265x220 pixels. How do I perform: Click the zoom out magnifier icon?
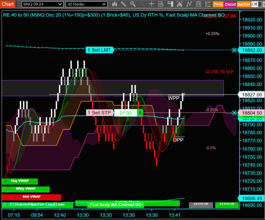tap(142, 4)
